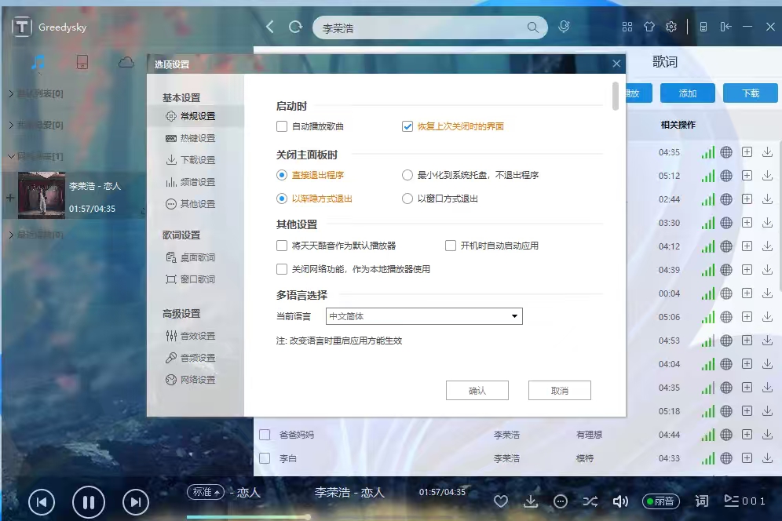Mute the volume speaker icon
This screenshot has width=782, height=521.
[620, 501]
